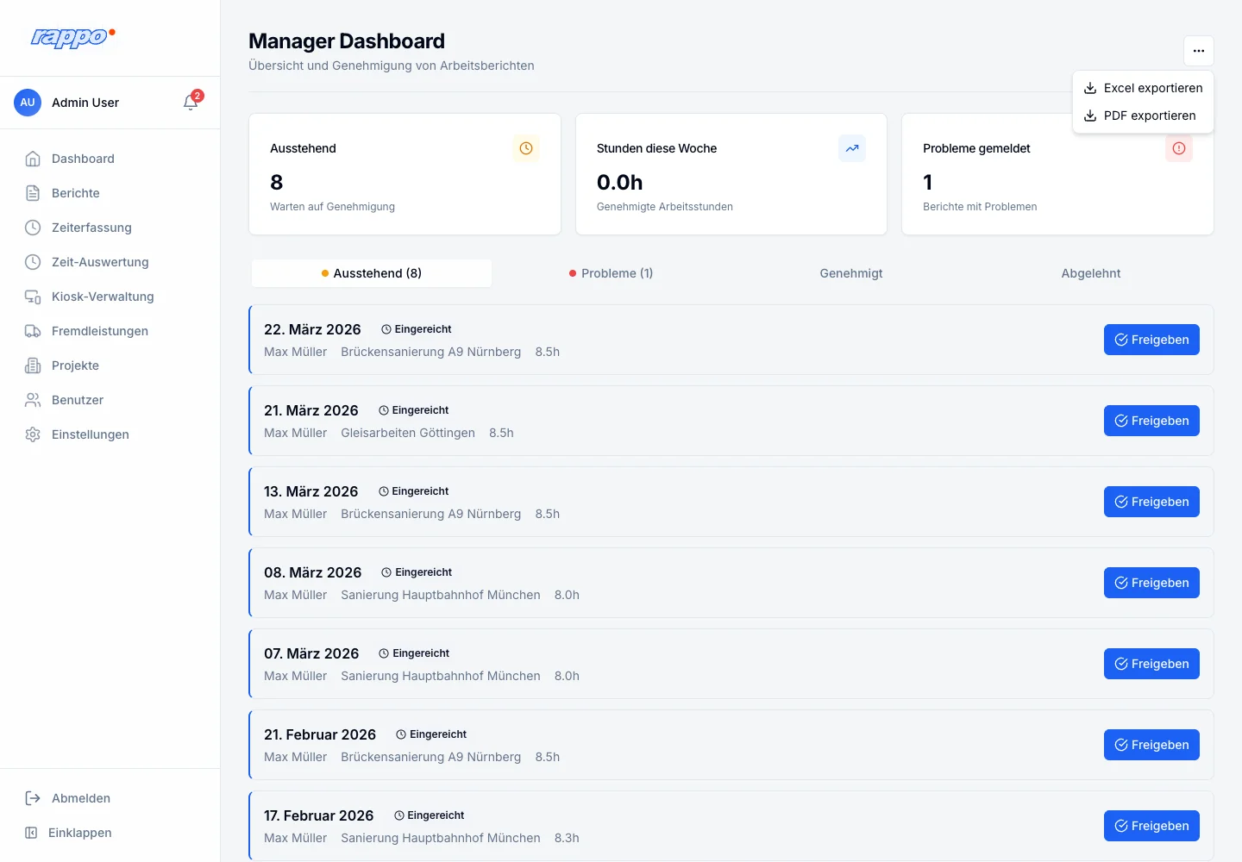Click the Benutzer people icon

pos(33,400)
